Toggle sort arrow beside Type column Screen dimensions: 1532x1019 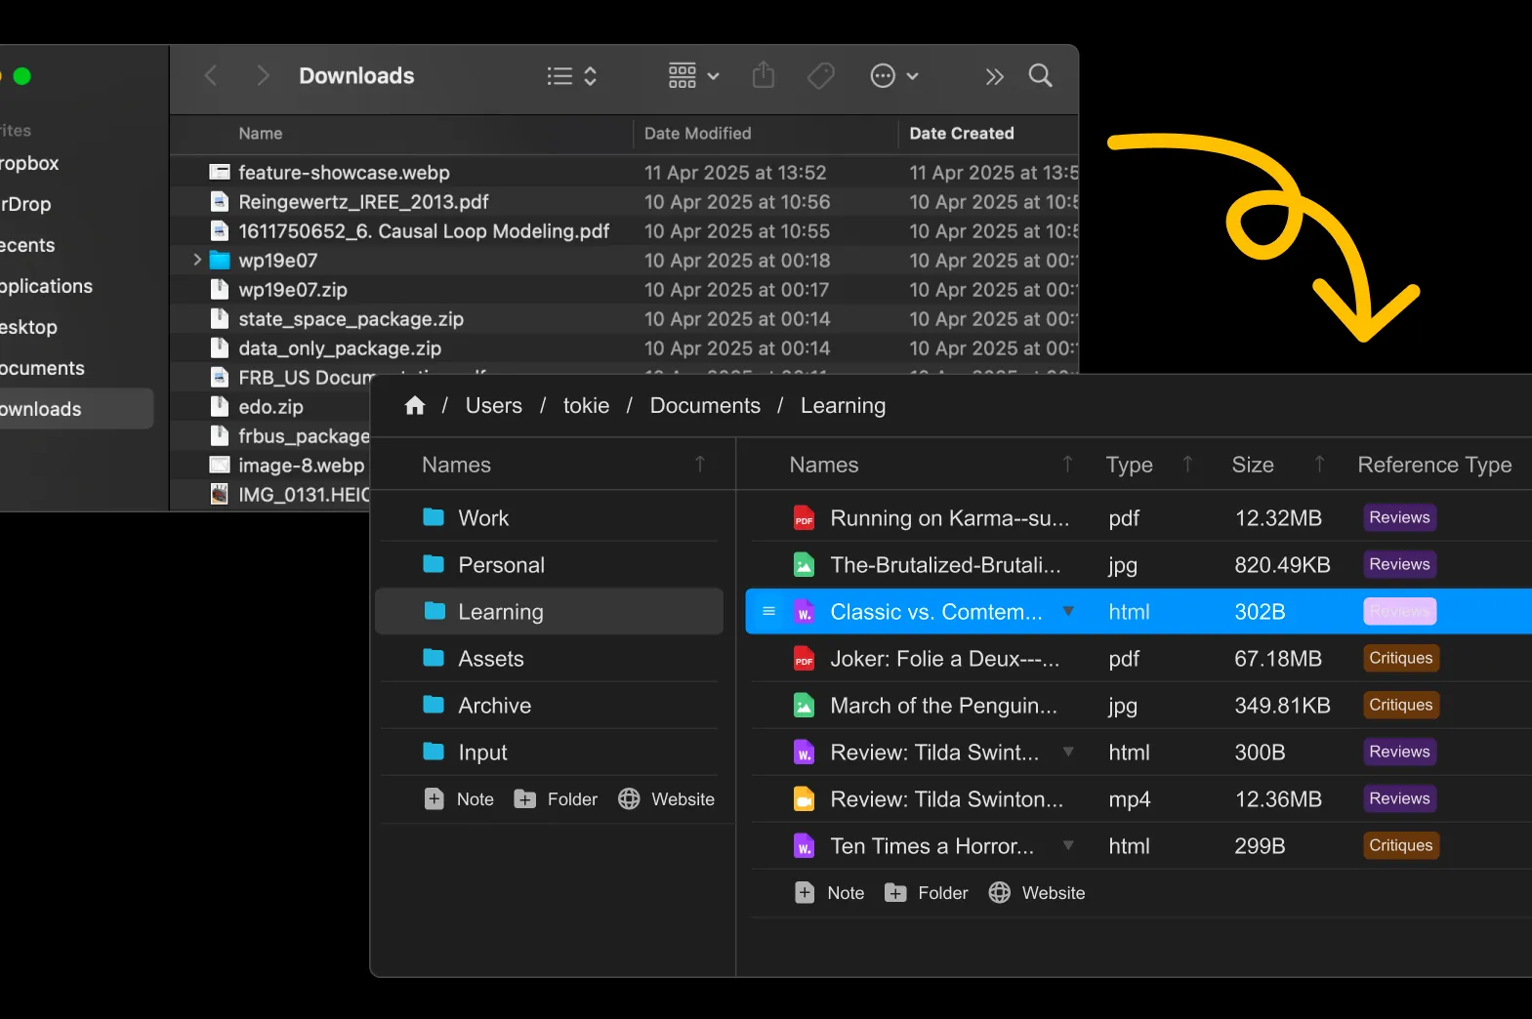[x=1187, y=465]
